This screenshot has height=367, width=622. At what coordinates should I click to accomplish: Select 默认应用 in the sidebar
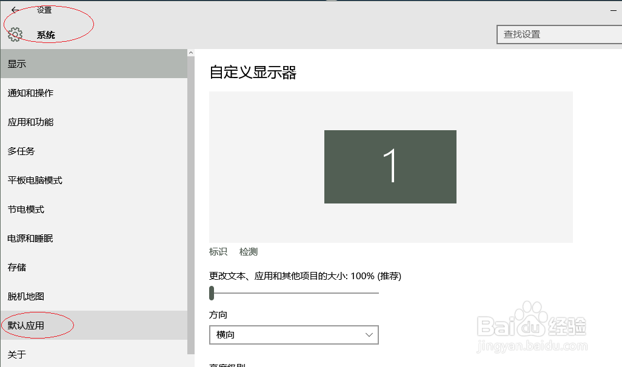pos(93,325)
